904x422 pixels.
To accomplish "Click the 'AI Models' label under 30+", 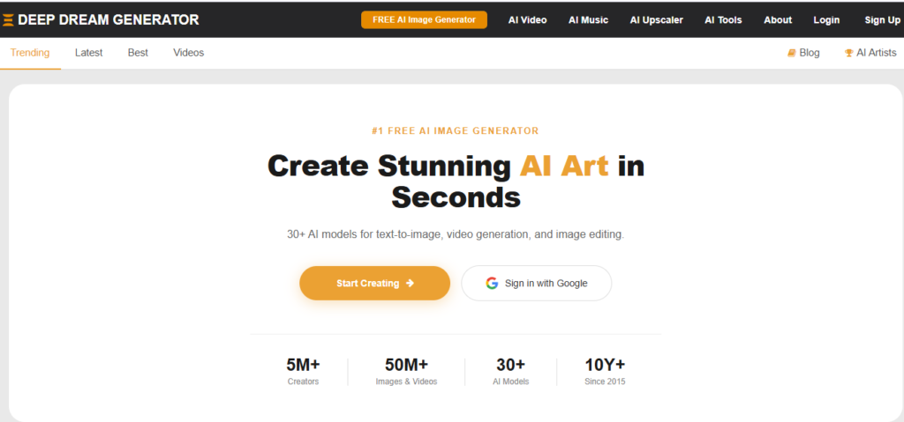I will [x=511, y=381].
